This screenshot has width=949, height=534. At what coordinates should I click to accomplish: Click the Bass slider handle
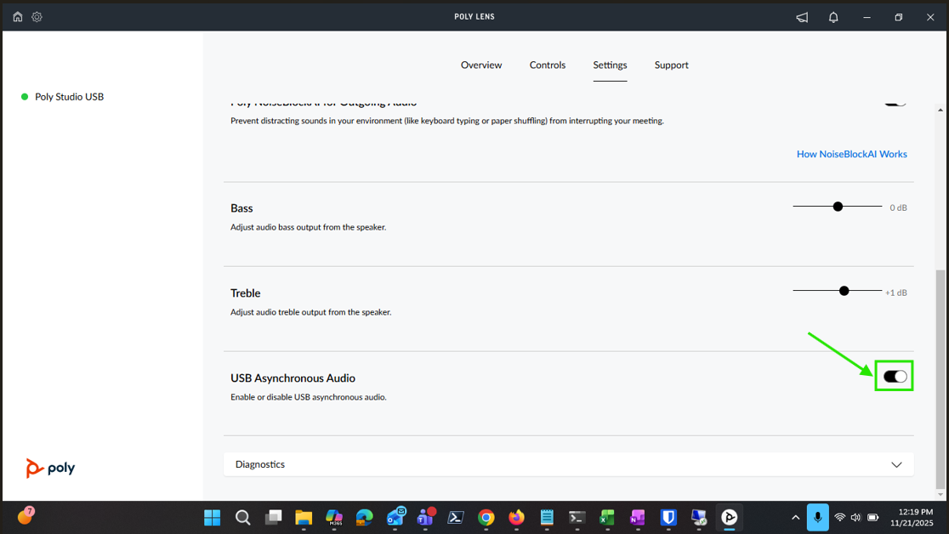pyautogui.click(x=838, y=207)
